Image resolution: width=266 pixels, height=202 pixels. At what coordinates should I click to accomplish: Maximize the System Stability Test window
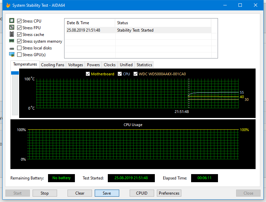coord(240,5)
